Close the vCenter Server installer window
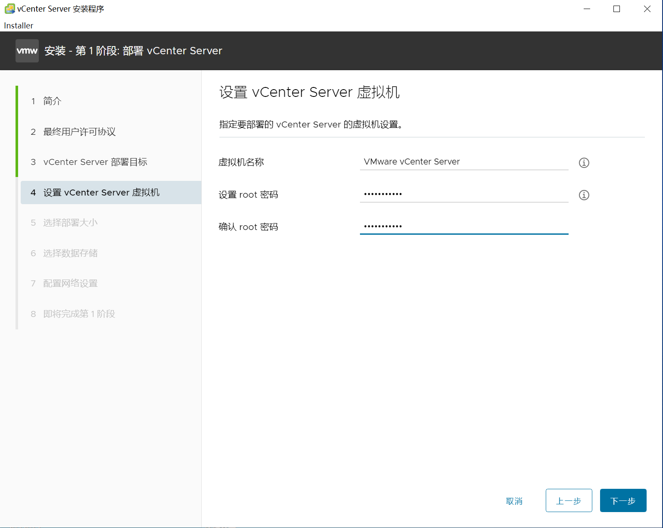The image size is (663, 528). pos(647,9)
